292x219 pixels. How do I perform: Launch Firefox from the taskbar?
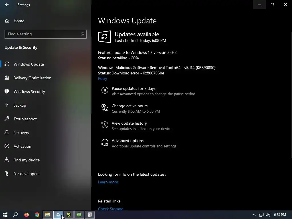point(27,215)
